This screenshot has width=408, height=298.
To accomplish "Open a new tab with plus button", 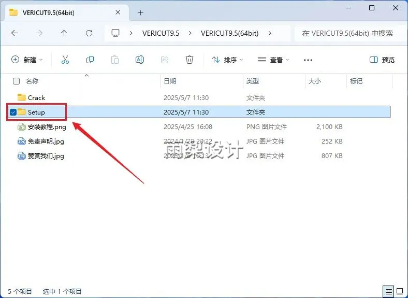I will coord(140,13).
